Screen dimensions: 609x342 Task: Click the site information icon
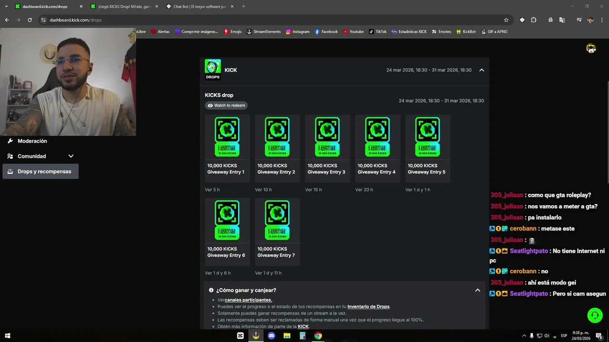coord(43,20)
